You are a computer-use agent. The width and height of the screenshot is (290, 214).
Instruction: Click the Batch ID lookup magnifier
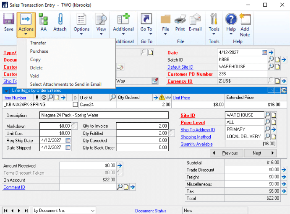point(271,59)
